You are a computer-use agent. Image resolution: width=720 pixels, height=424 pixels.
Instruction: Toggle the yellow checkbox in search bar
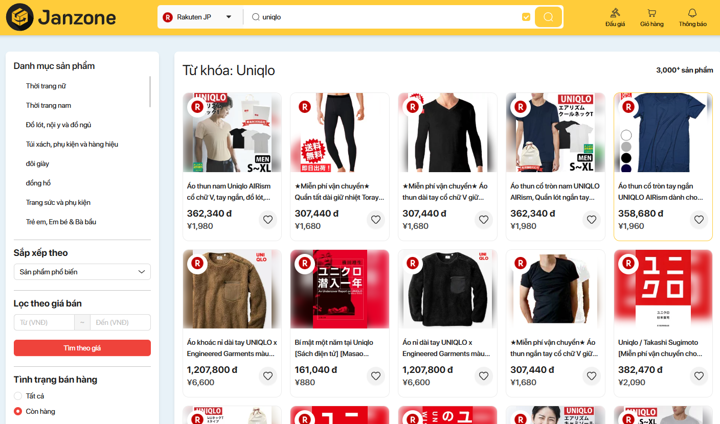[x=526, y=17]
